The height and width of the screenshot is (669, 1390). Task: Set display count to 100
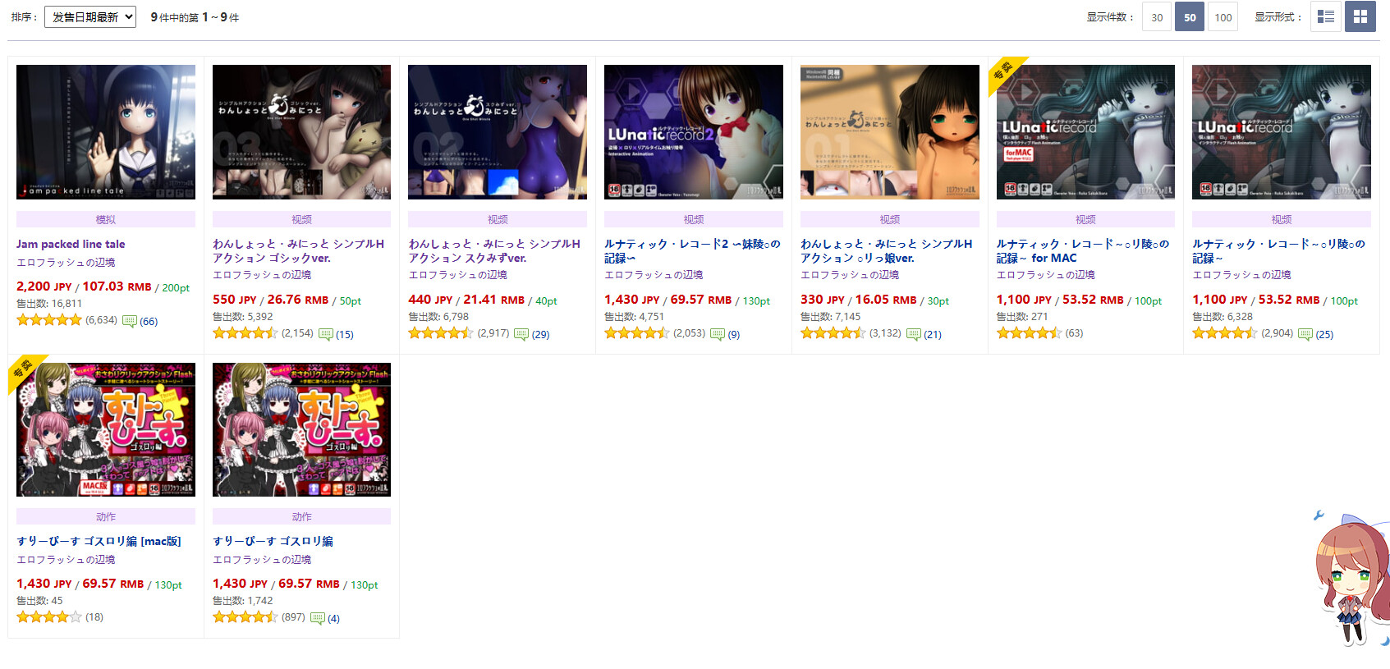[x=1223, y=17]
